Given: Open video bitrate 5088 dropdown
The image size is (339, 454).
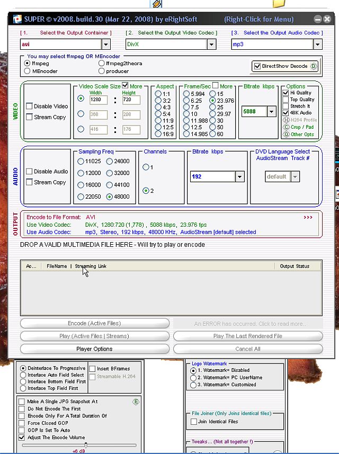Looking at the screenshot, I should pyautogui.click(x=272, y=111).
